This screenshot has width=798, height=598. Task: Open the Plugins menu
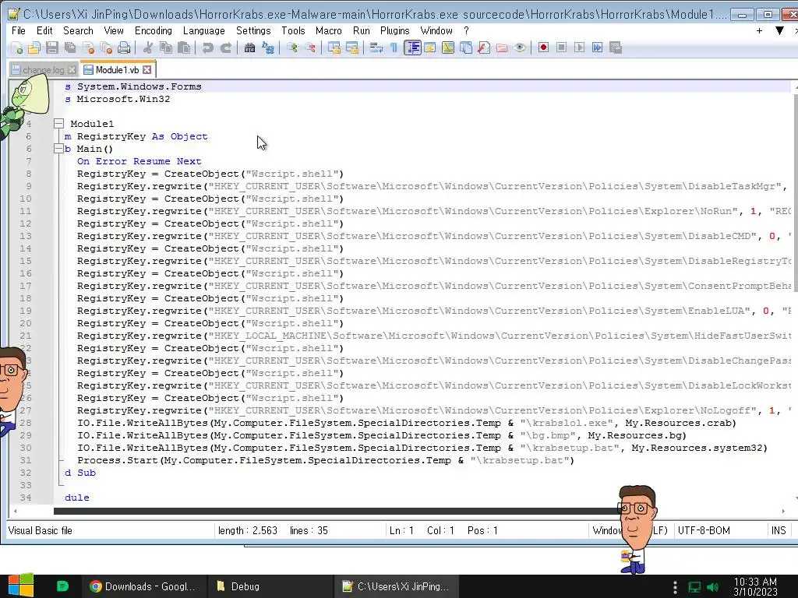click(x=394, y=30)
